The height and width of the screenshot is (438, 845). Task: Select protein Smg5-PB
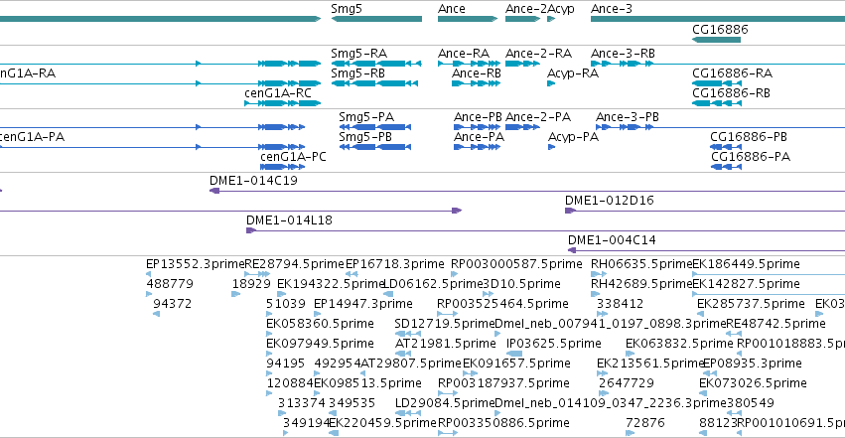click(x=365, y=137)
